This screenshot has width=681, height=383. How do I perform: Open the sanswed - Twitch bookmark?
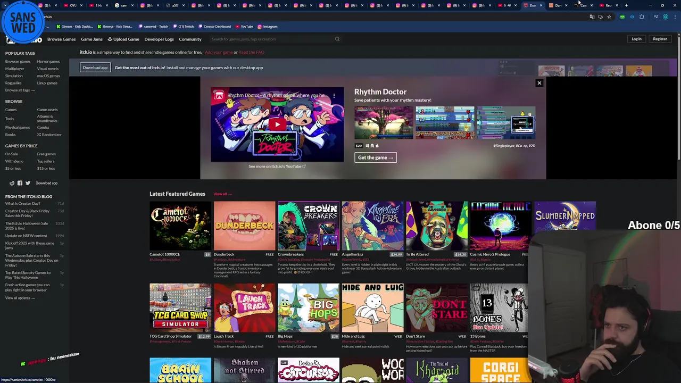(x=154, y=26)
